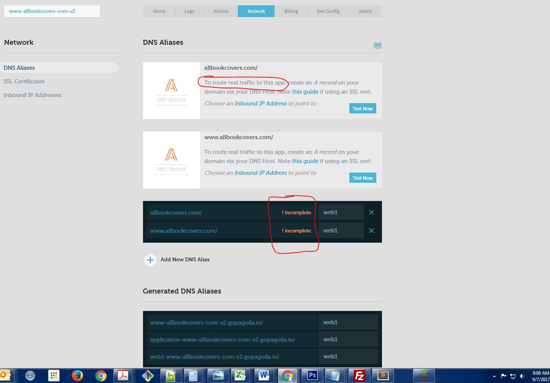Screen dimensions: 550x383
Task: Switch to the Logs tab
Action: coord(189,11)
